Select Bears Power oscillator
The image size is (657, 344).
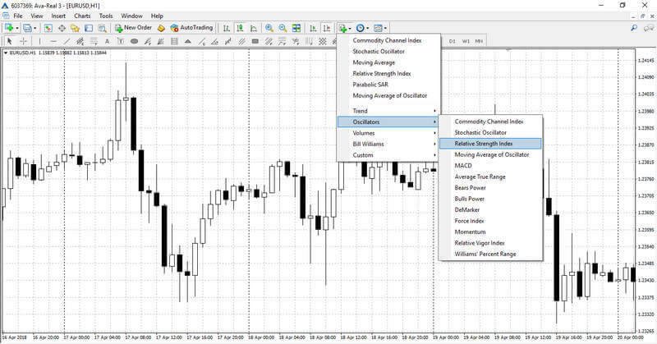(x=490, y=188)
